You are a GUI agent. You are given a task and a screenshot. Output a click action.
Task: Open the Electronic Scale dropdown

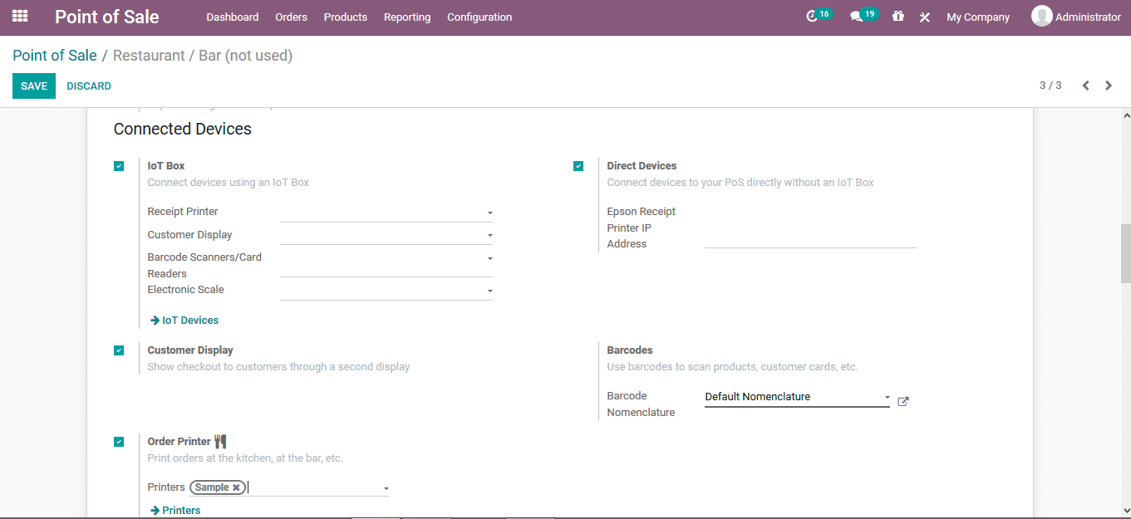[489, 289]
